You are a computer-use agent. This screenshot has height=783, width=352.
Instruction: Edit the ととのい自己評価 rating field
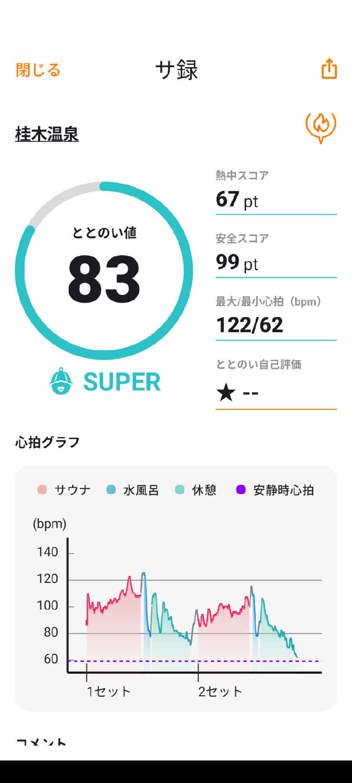276,392
